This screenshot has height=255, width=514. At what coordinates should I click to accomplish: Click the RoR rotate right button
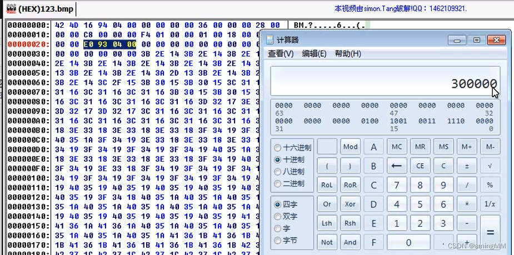(350, 185)
